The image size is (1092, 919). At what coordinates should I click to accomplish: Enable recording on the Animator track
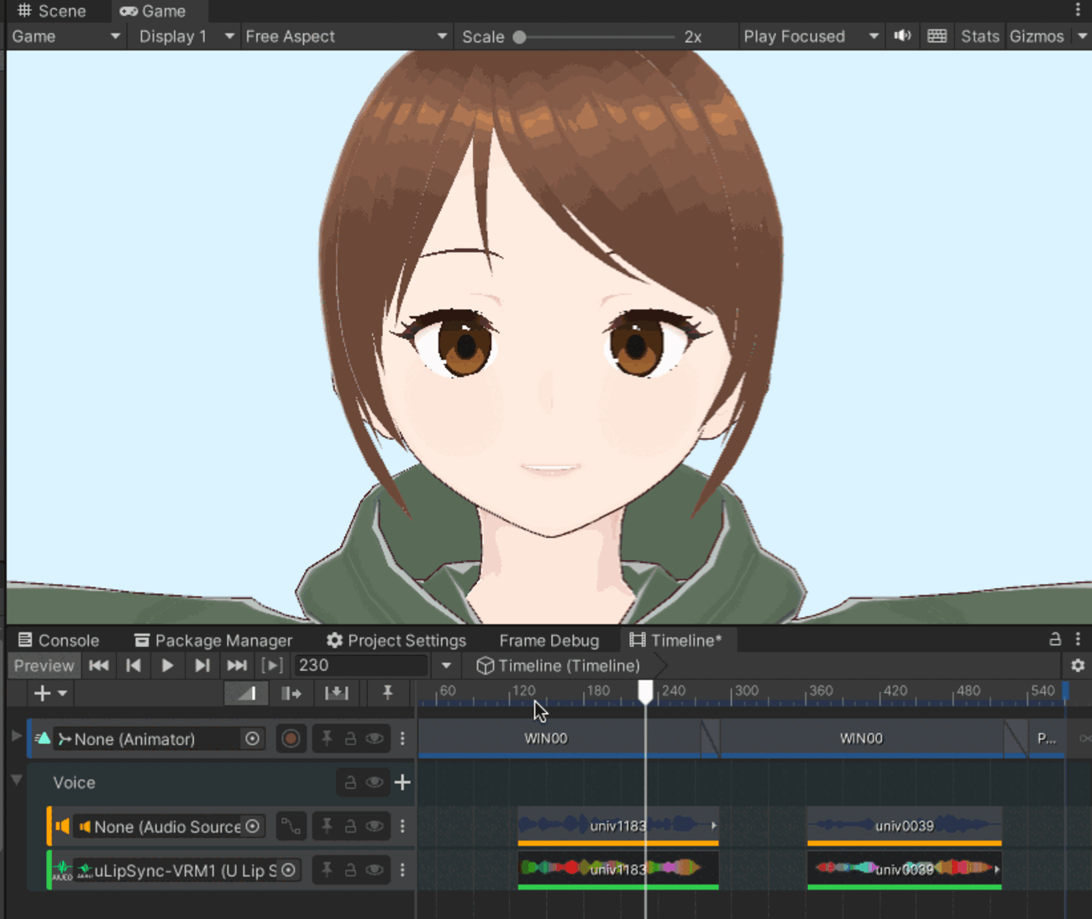(x=291, y=739)
